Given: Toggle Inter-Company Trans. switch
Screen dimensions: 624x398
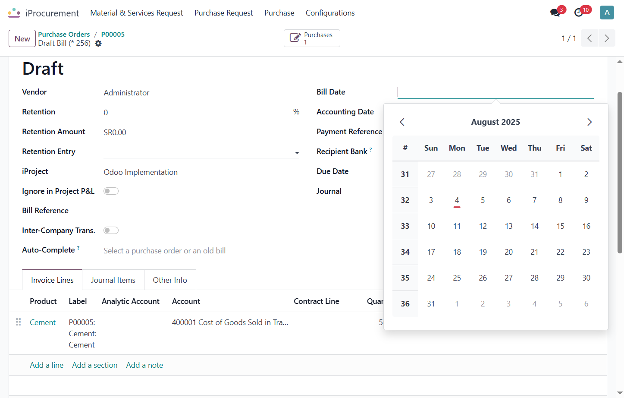Looking at the screenshot, I should [x=111, y=231].
